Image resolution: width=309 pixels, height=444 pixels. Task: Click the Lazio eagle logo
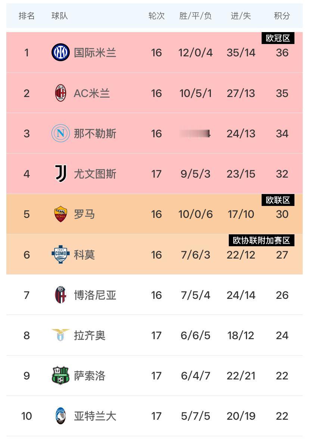[60, 335]
